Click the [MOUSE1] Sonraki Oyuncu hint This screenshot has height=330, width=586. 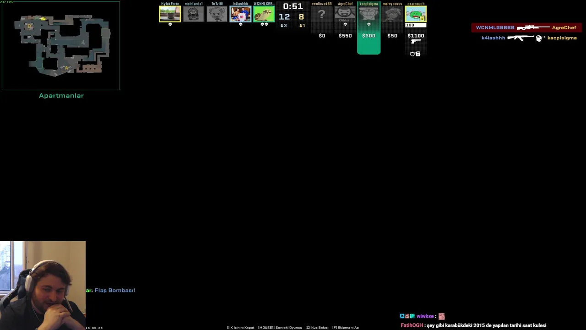pos(280,328)
